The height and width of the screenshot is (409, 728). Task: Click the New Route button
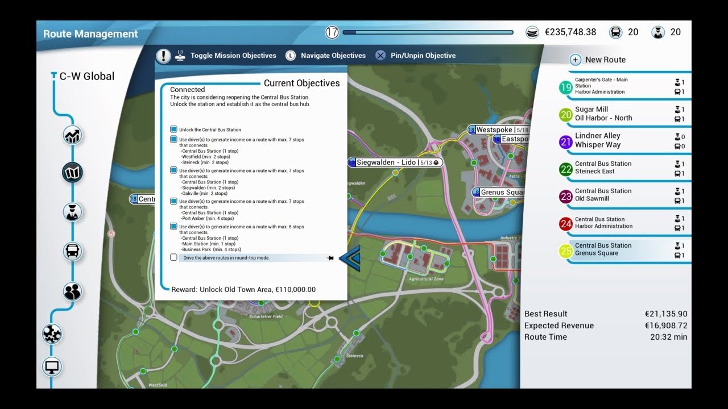pos(605,60)
